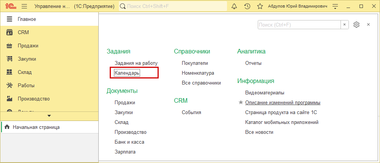Open Все справочники
The width and height of the screenshot is (380, 163).
(201, 83)
